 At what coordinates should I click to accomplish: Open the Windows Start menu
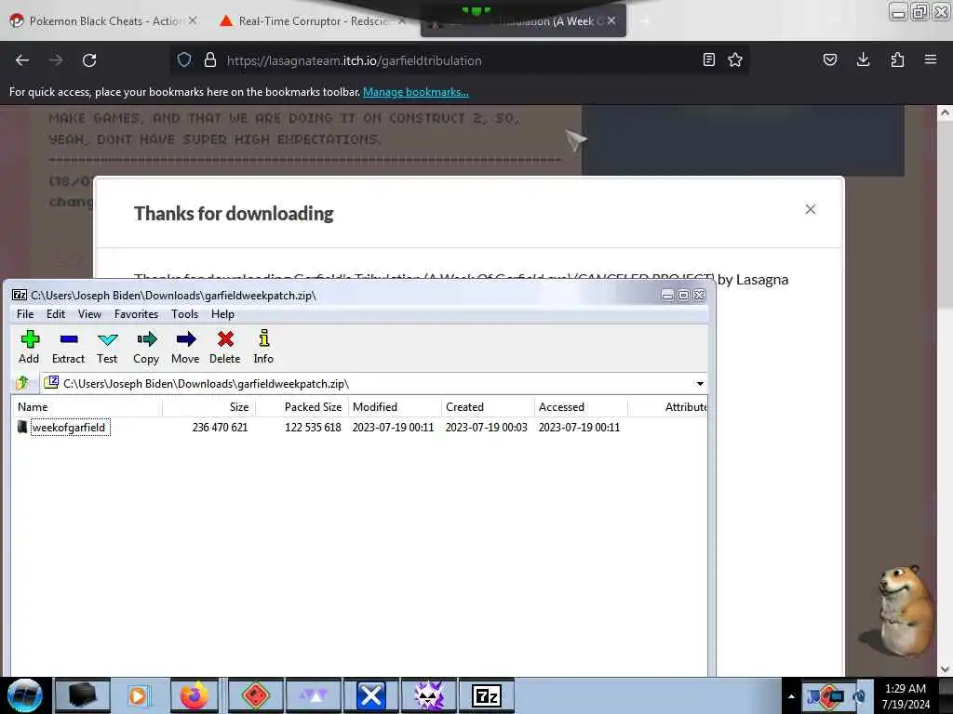coord(24,695)
